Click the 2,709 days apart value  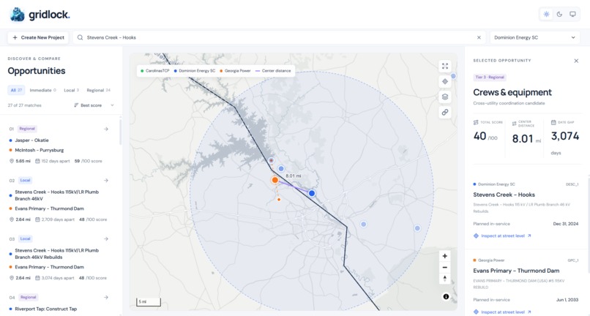[58, 219]
